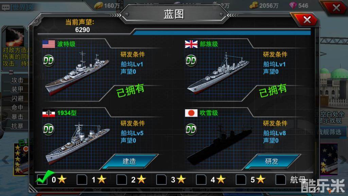This screenshot has width=348, height=196.
Task: Click the 建造 build button
Action: 130,161
